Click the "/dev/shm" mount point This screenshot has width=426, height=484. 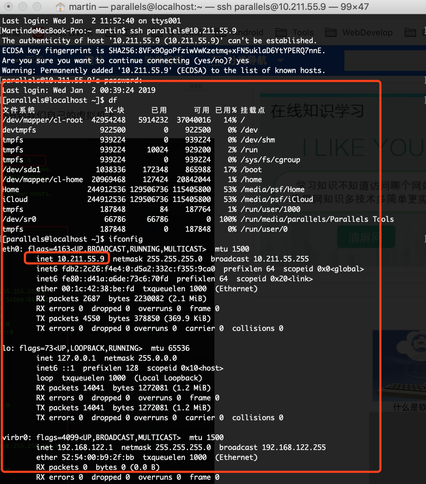[258, 140]
